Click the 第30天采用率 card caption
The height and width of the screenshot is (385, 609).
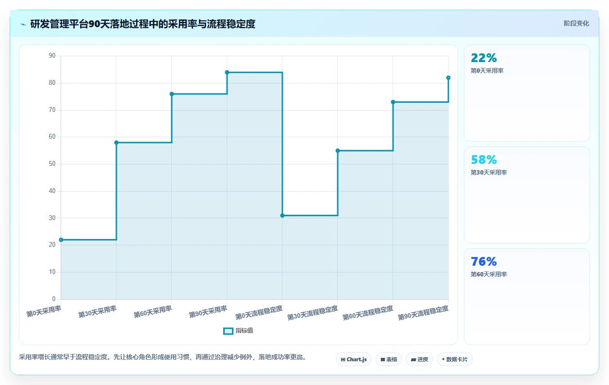[489, 173]
